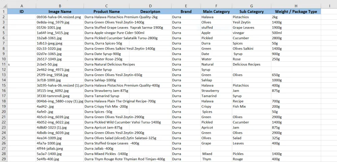Select 'Grape Leaves' Sub Category cell
The image size is (337, 162).
click(x=251, y=28)
